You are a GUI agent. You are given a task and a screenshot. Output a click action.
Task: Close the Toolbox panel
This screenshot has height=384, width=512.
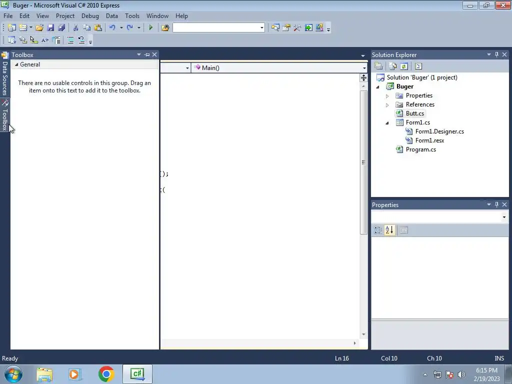click(x=154, y=54)
